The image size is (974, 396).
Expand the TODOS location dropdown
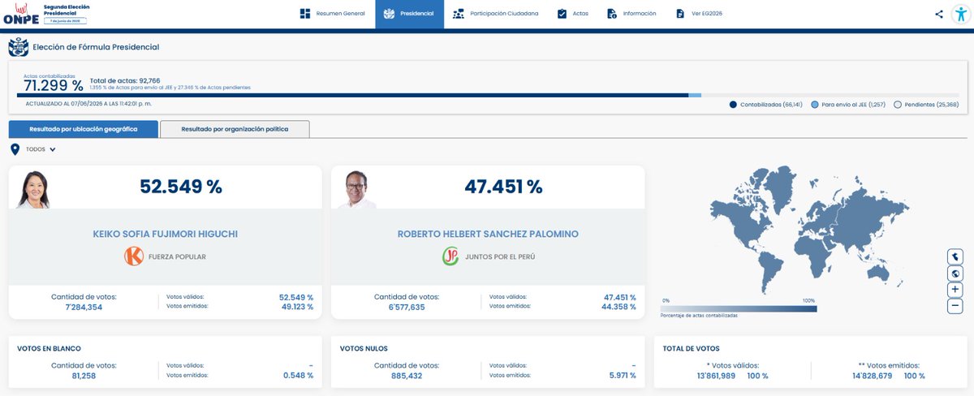point(41,149)
